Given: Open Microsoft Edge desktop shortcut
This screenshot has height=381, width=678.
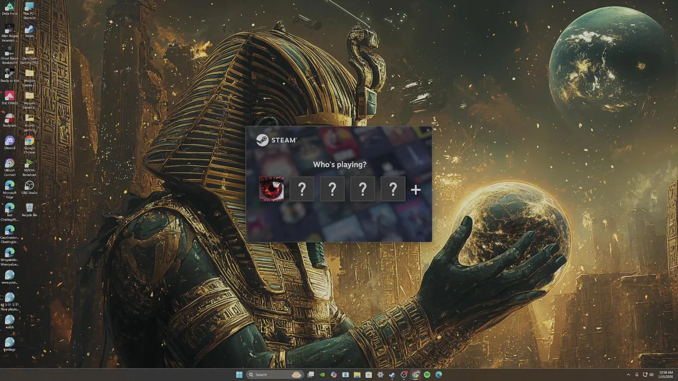Looking at the screenshot, I should click(10, 189).
